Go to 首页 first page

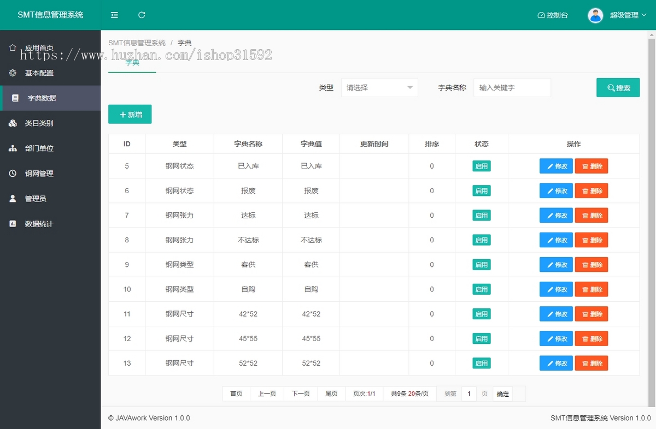(236, 394)
